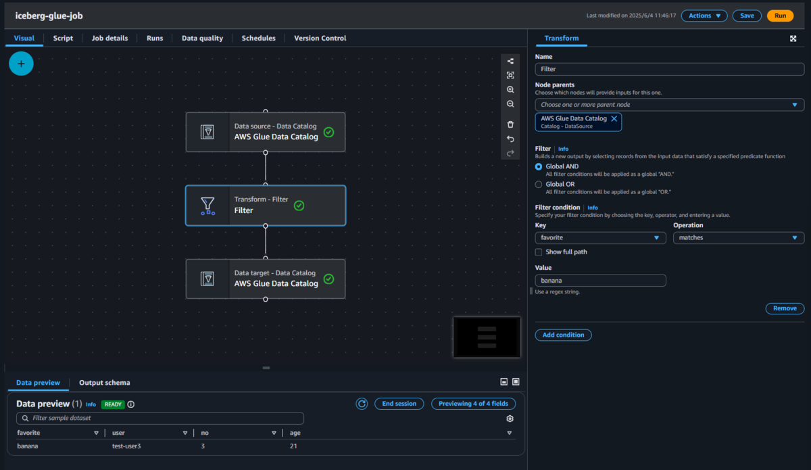This screenshot has width=811, height=470.
Task: Click the Data source node catalog icon
Action: (207, 132)
